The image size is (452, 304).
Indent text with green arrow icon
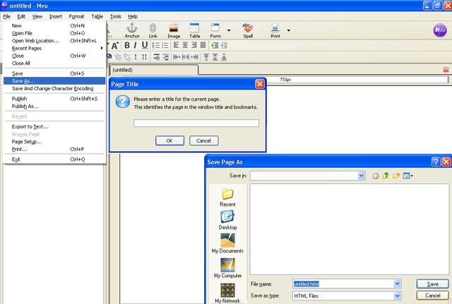coord(215,45)
